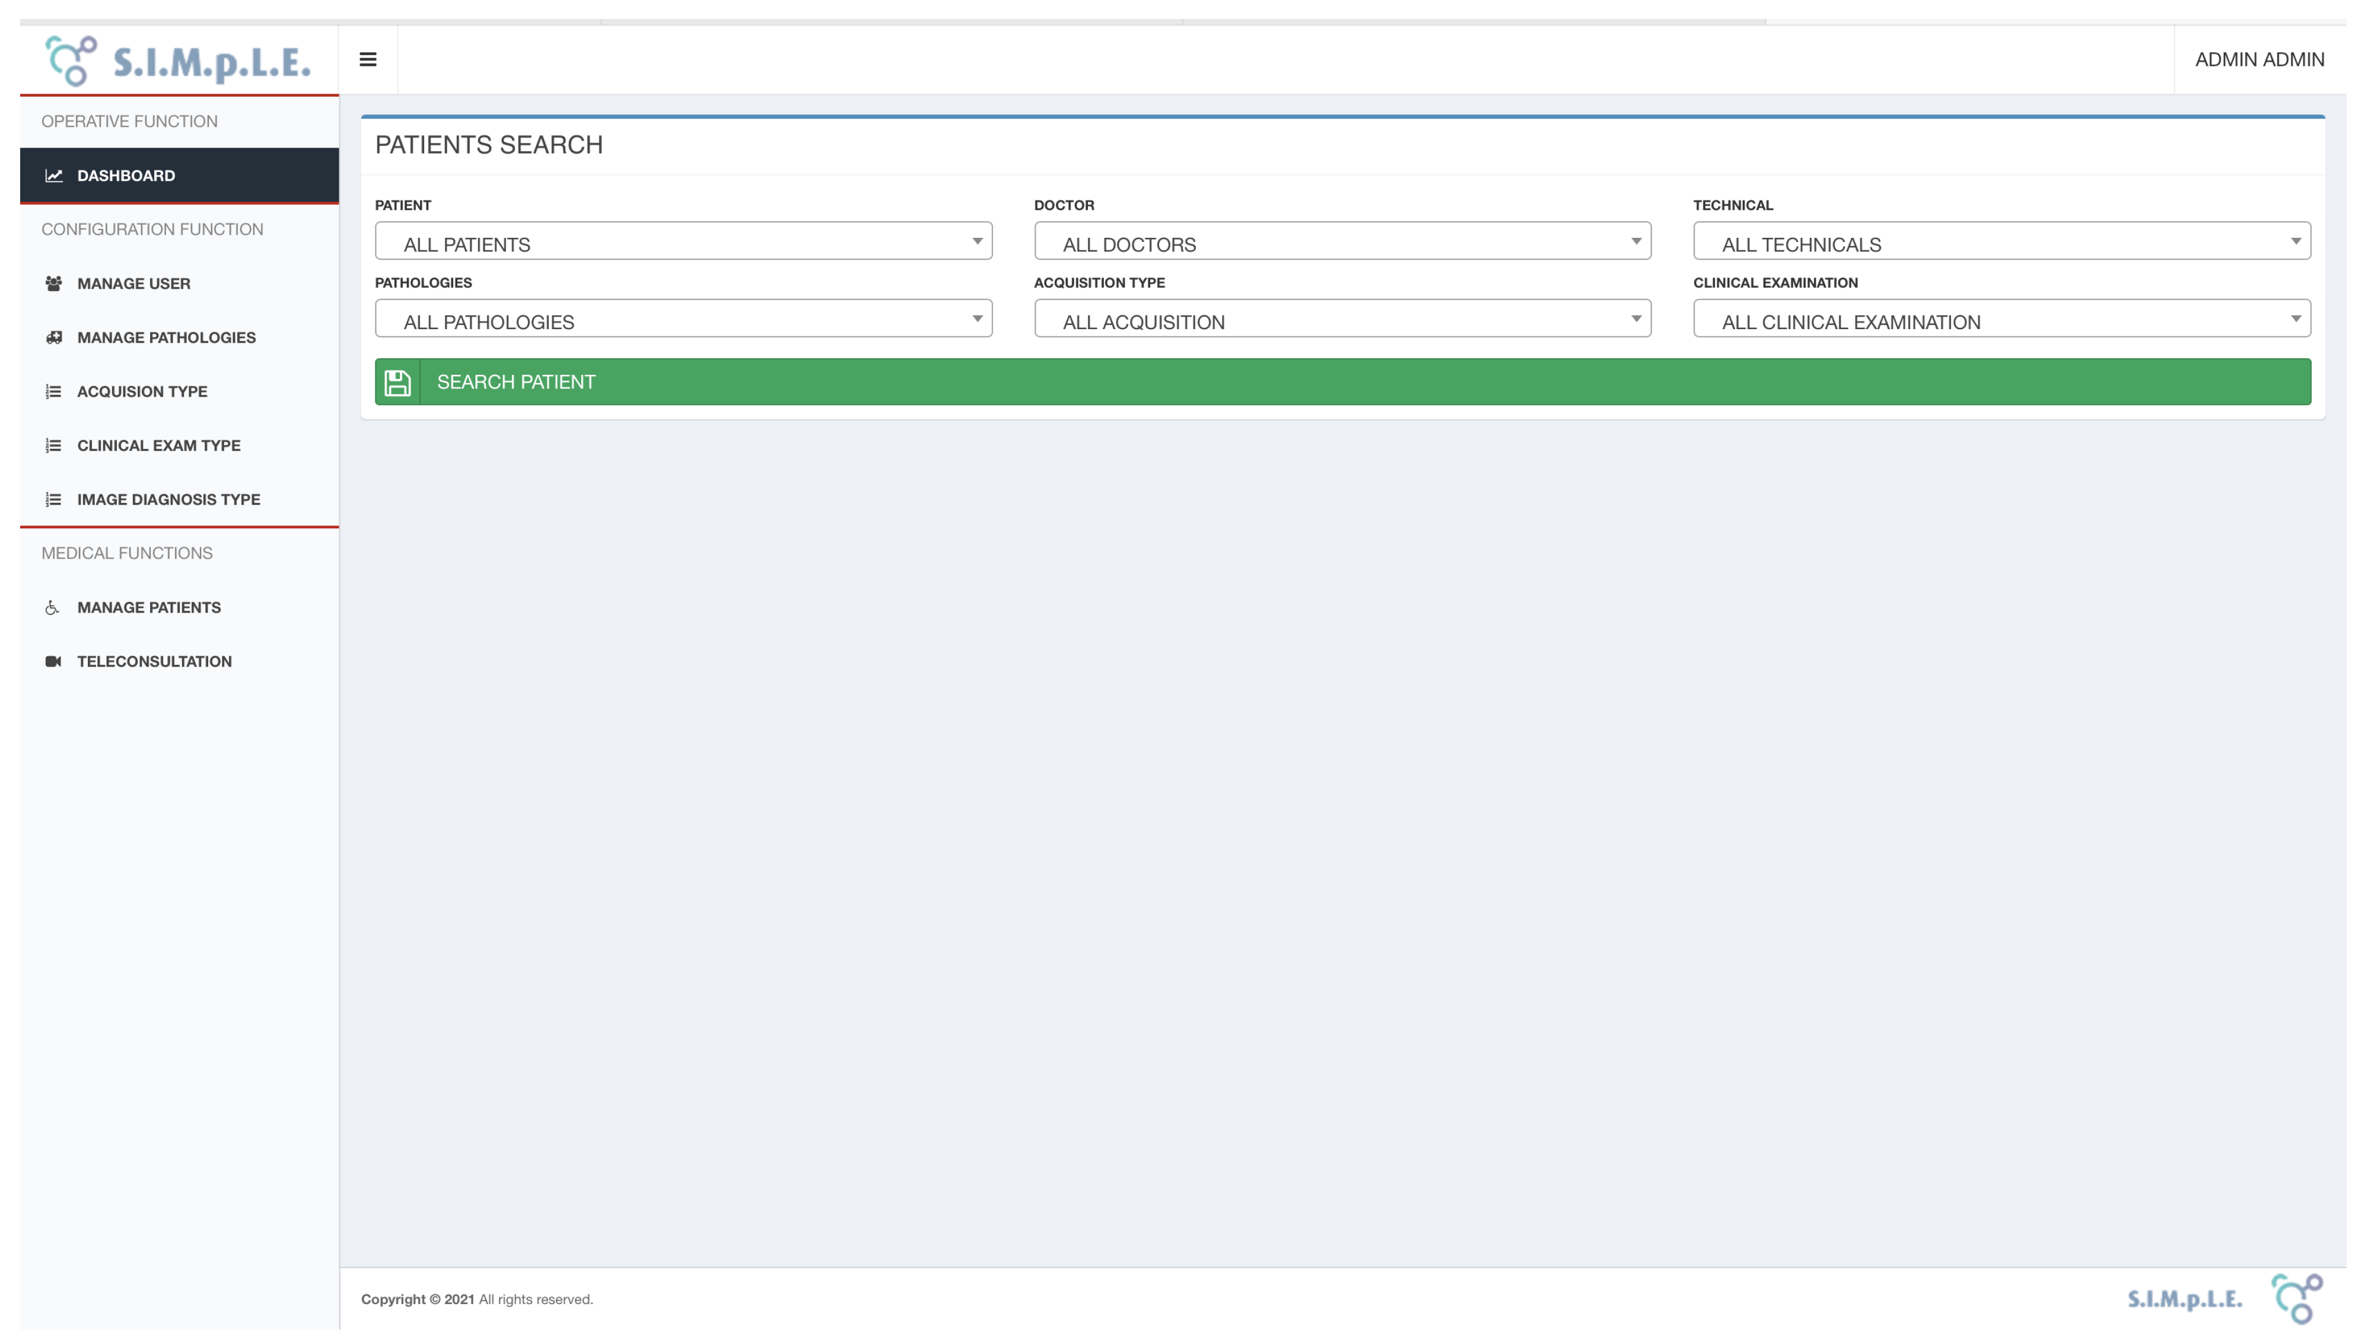
Task: Expand the All Clinical Examination dropdown
Action: [x=2001, y=319]
